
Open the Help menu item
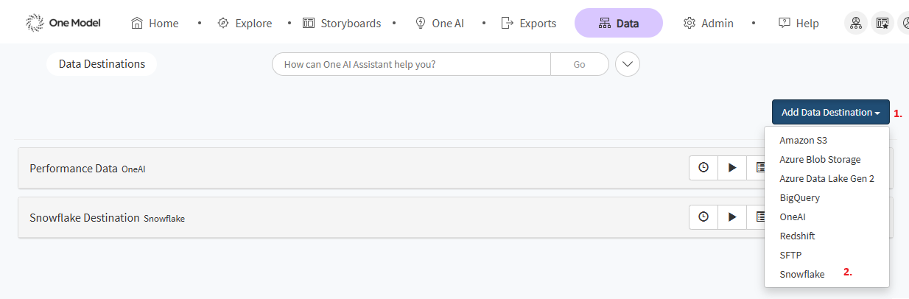[799, 23]
